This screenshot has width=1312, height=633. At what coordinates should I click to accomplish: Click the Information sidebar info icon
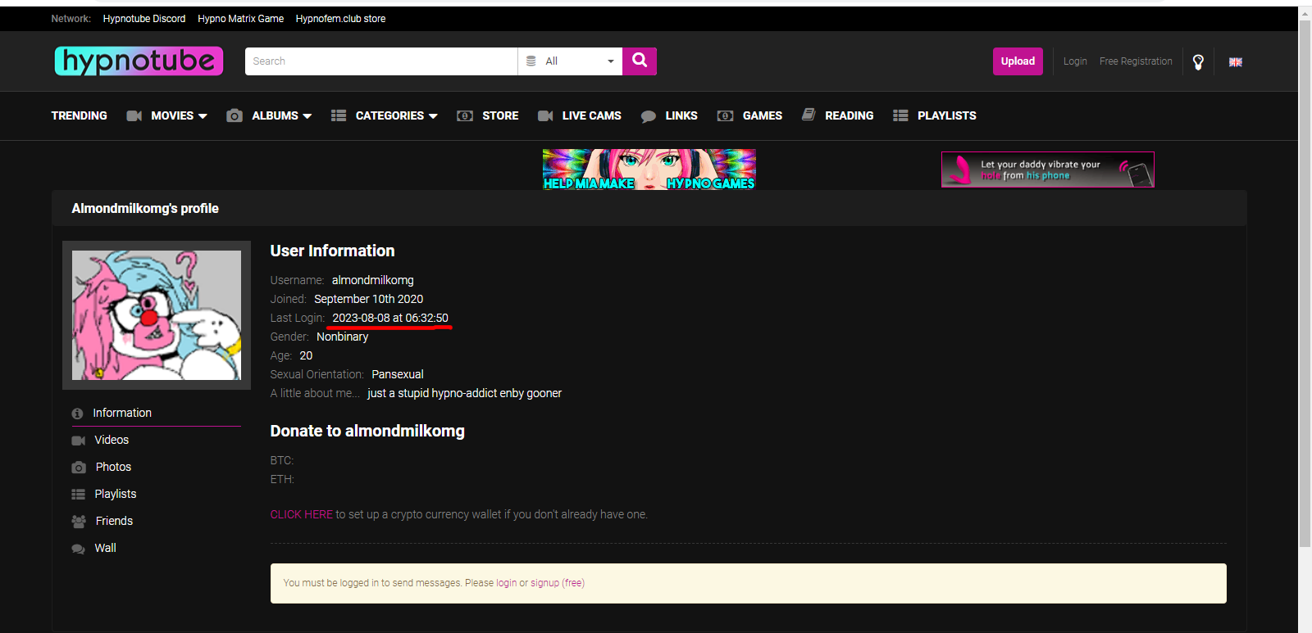[x=78, y=414]
